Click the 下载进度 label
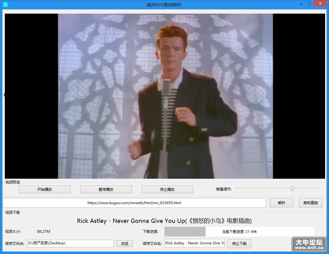329x254 pixels. click(x=151, y=232)
